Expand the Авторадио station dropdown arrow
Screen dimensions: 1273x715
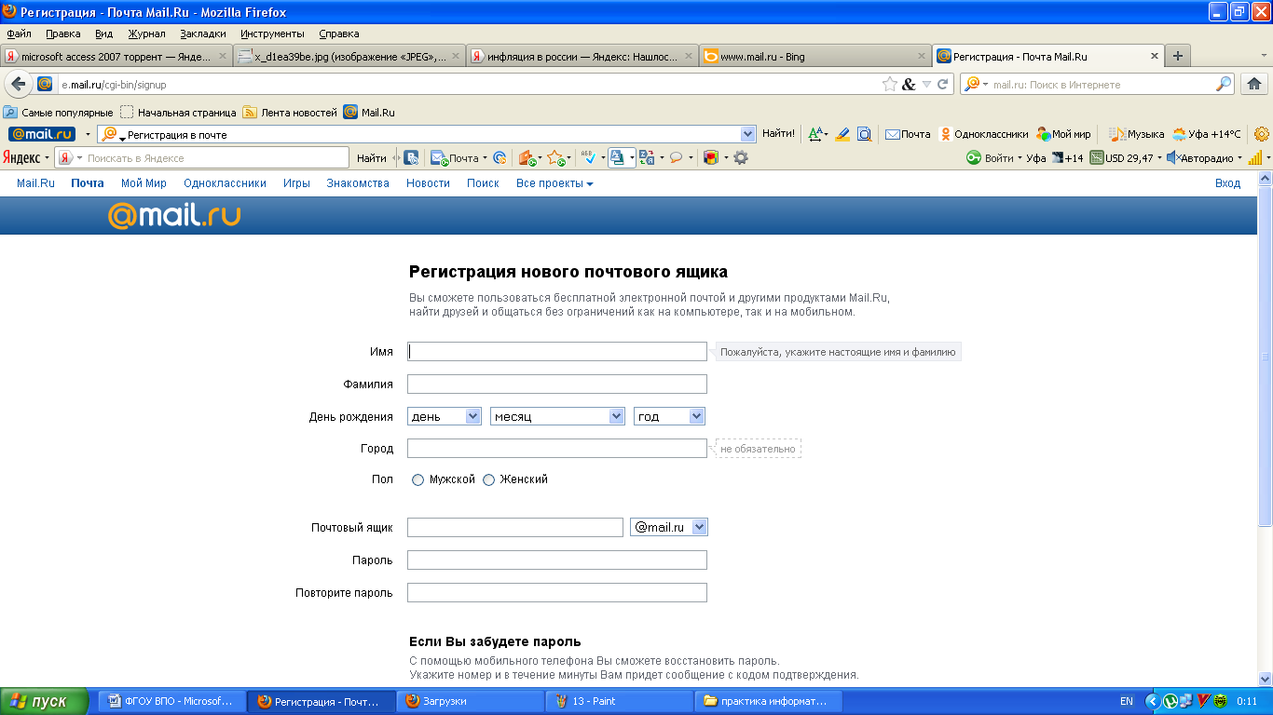[x=1240, y=158]
